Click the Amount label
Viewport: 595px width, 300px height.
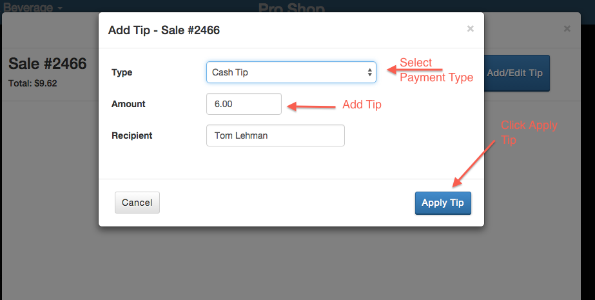tap(128, 104)
